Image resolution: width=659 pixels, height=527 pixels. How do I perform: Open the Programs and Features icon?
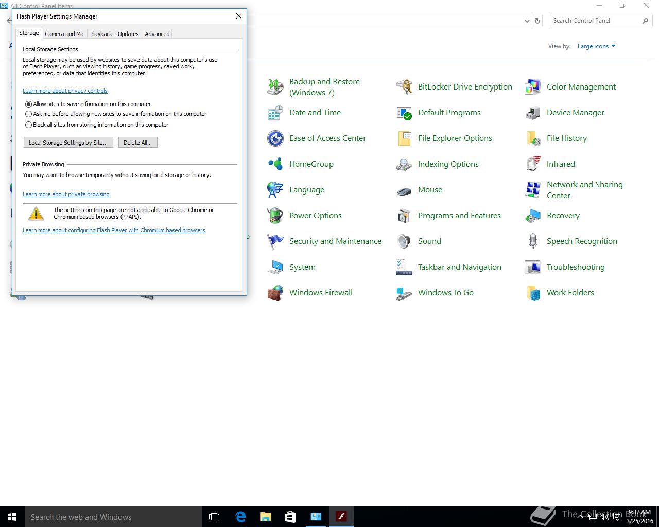click(404, 216)
